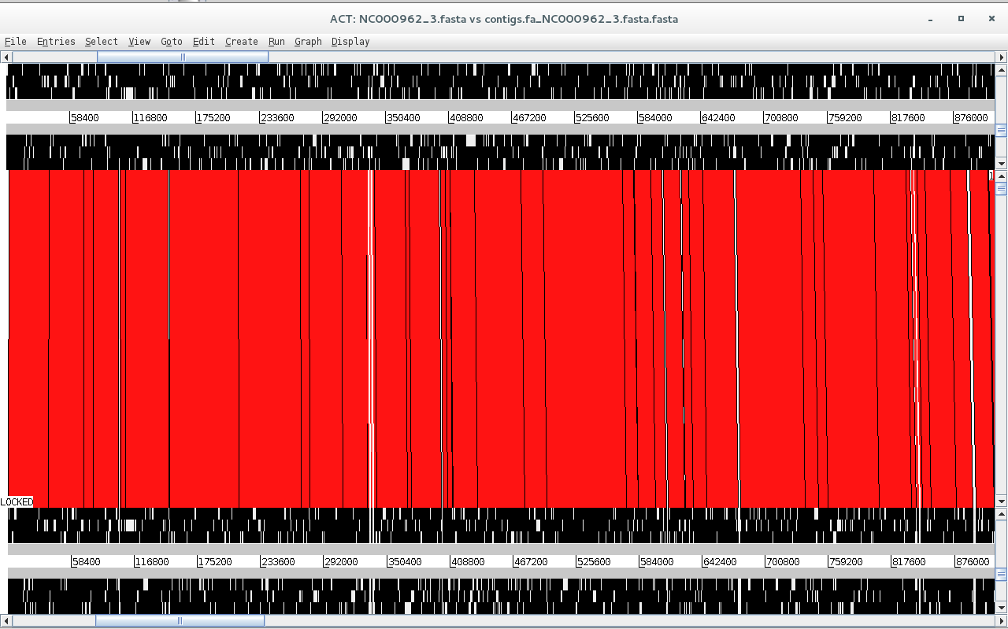Click the top horizontal scrollbar thumb
The image size is (1008, 629).
(183, 57)
